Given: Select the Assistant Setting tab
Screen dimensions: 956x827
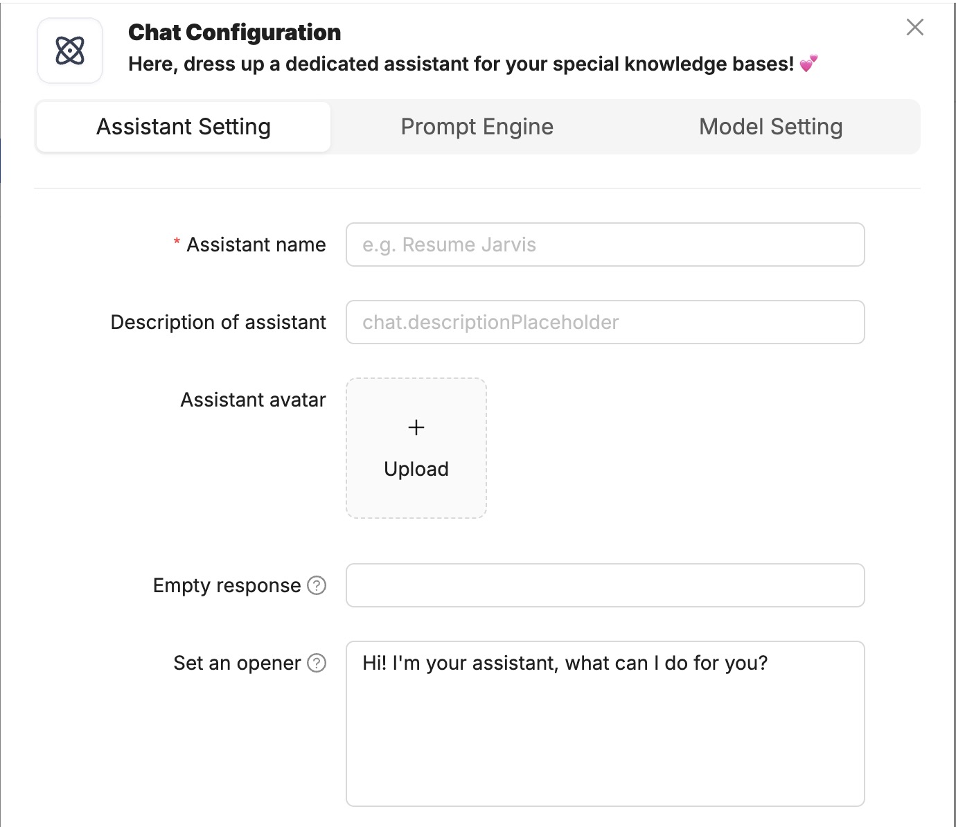Looking at the screenshot, I should [x=183, y=126].
